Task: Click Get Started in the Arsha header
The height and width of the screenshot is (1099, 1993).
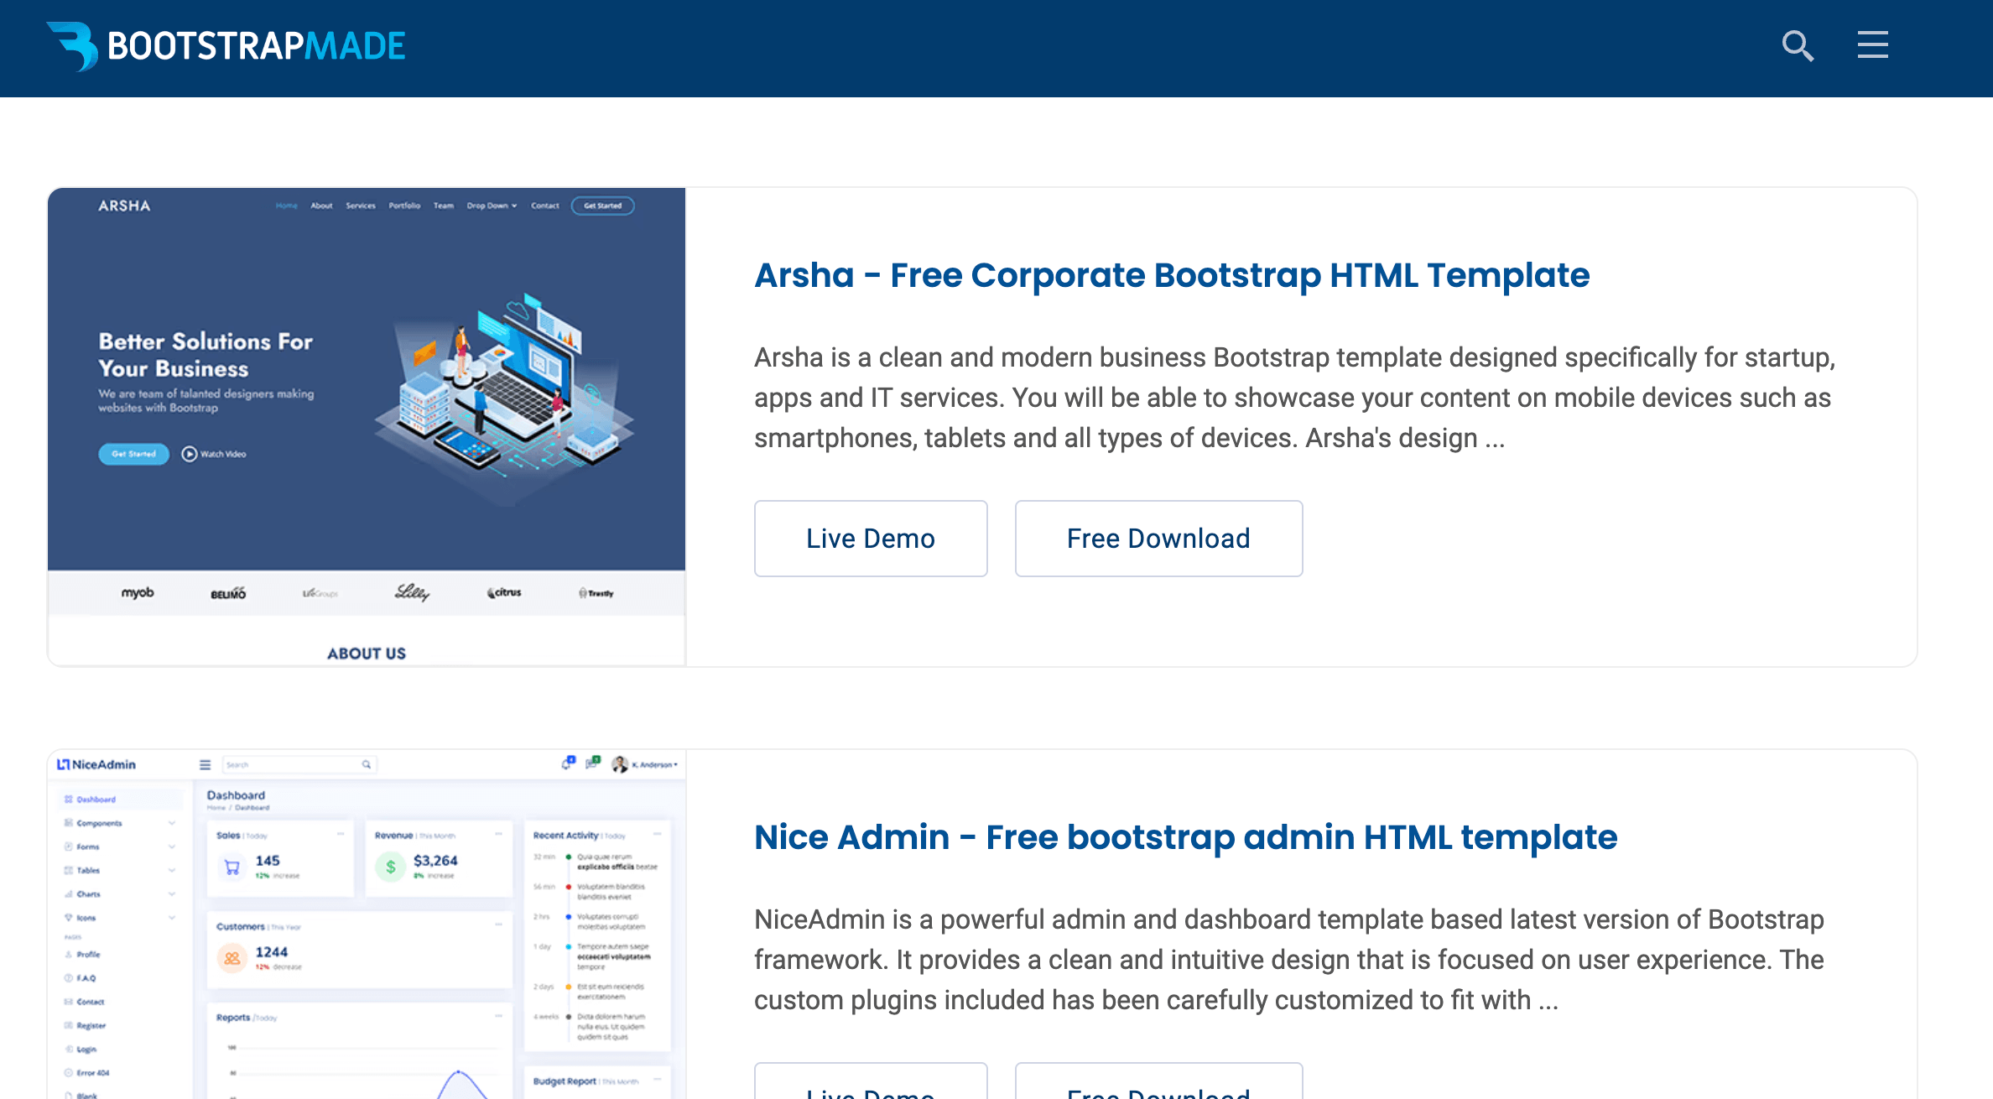Action: click(x=602, y=206)
